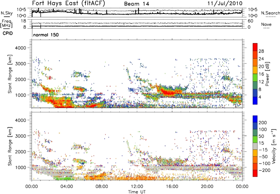Viewport: 280px width, 194px height.
Task: Click the gray segment of Velocity color bar
Action: (x=255, y=146)
